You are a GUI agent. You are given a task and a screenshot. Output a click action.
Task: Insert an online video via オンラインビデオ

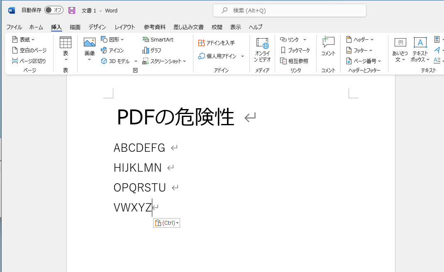[x=262, y=49]
